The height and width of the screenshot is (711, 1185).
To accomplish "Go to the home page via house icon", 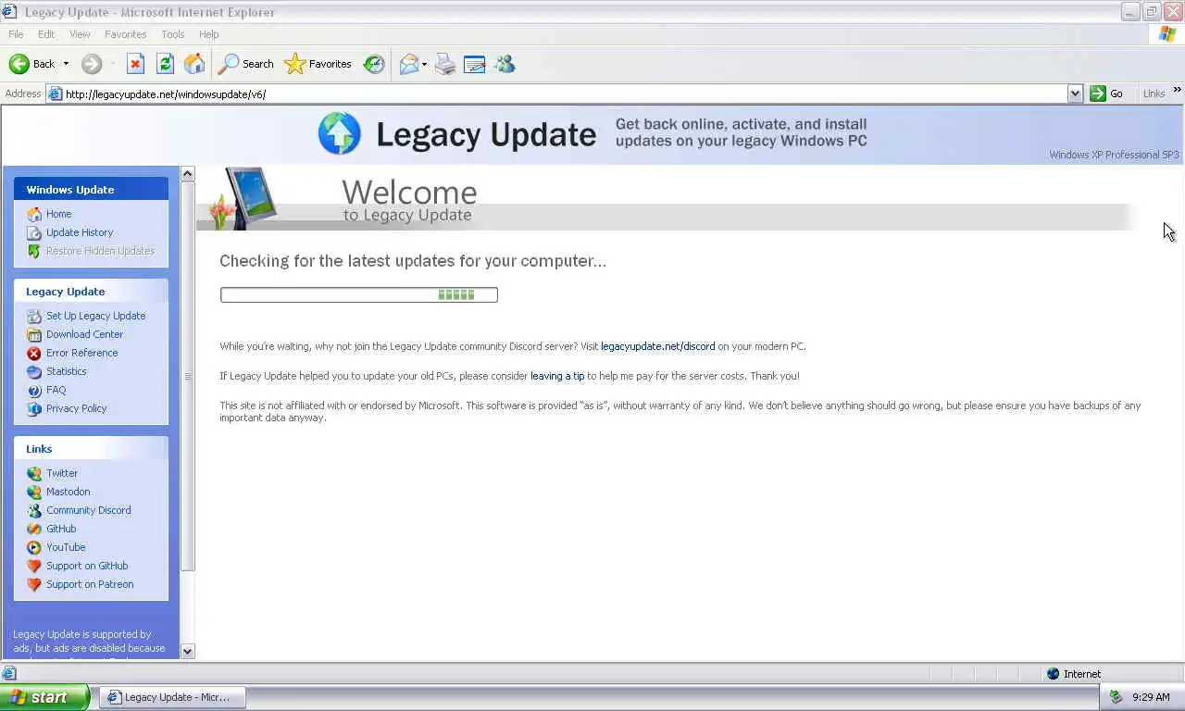I will [194, 64].
